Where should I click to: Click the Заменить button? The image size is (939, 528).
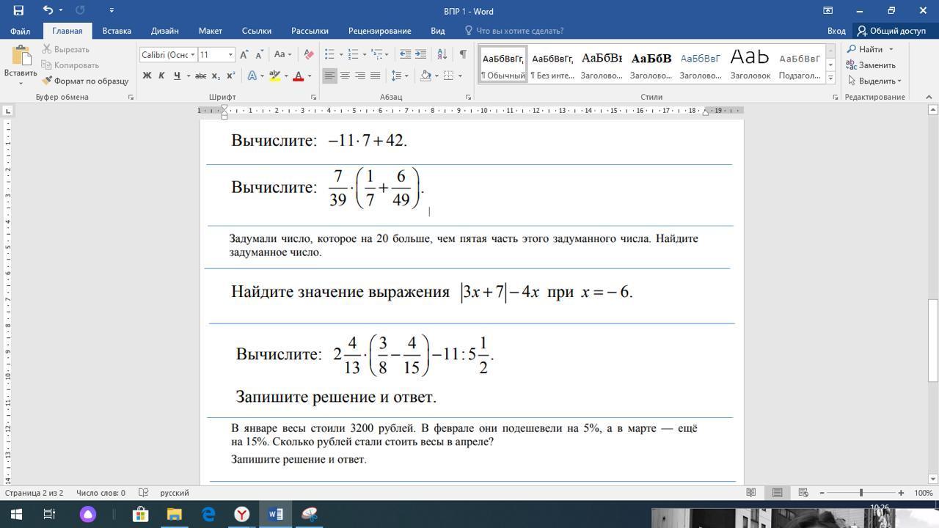[x=871, y=65]
